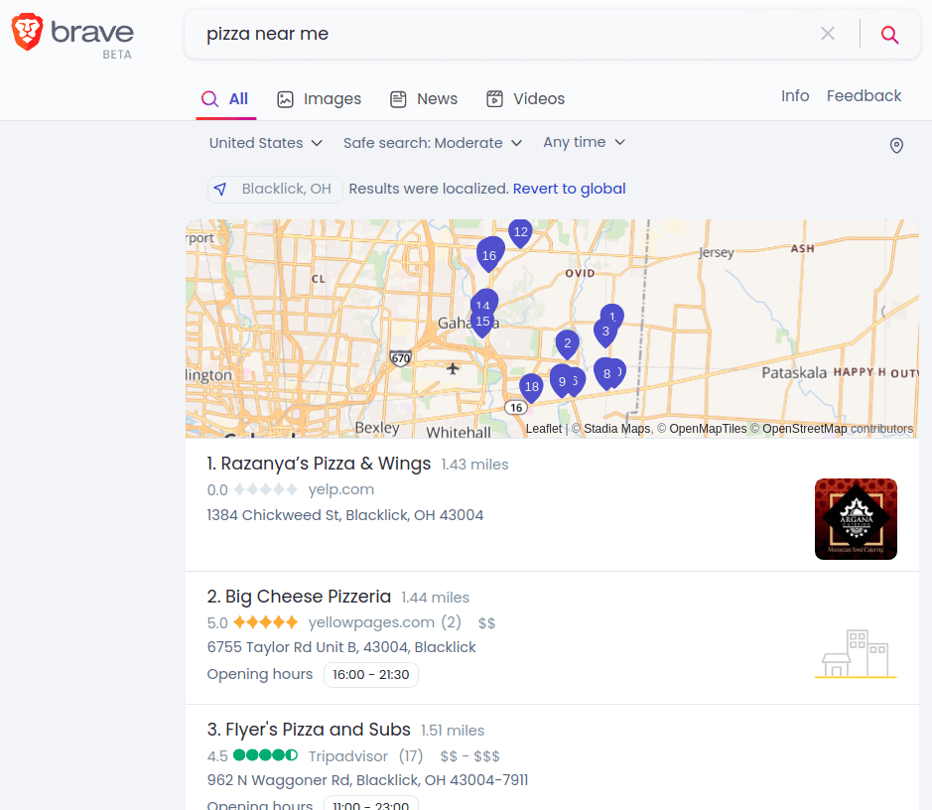This screenshot has height=810, width=932.
Task: Select the All results tab
Action: (x=225, y=98)
